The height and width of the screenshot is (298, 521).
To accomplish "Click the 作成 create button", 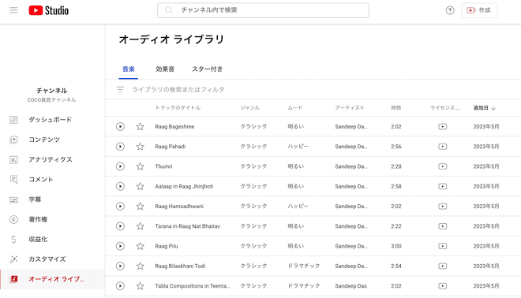I will tap(479, 10).
